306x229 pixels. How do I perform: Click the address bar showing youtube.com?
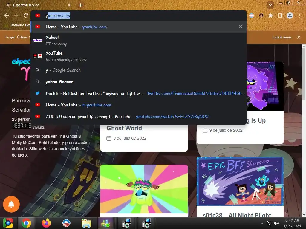139,16
